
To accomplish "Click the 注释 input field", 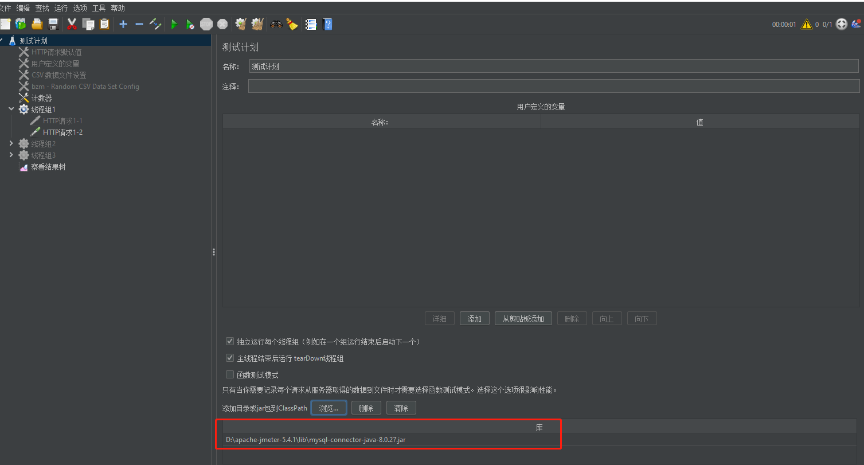I will coord(554,86).
